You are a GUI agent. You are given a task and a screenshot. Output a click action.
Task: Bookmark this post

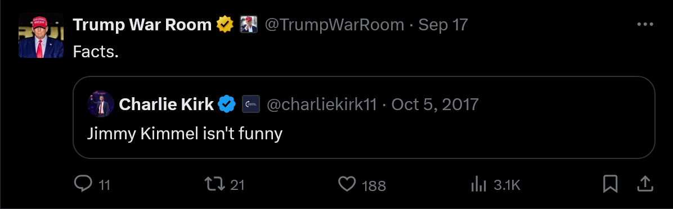point(610,185)
